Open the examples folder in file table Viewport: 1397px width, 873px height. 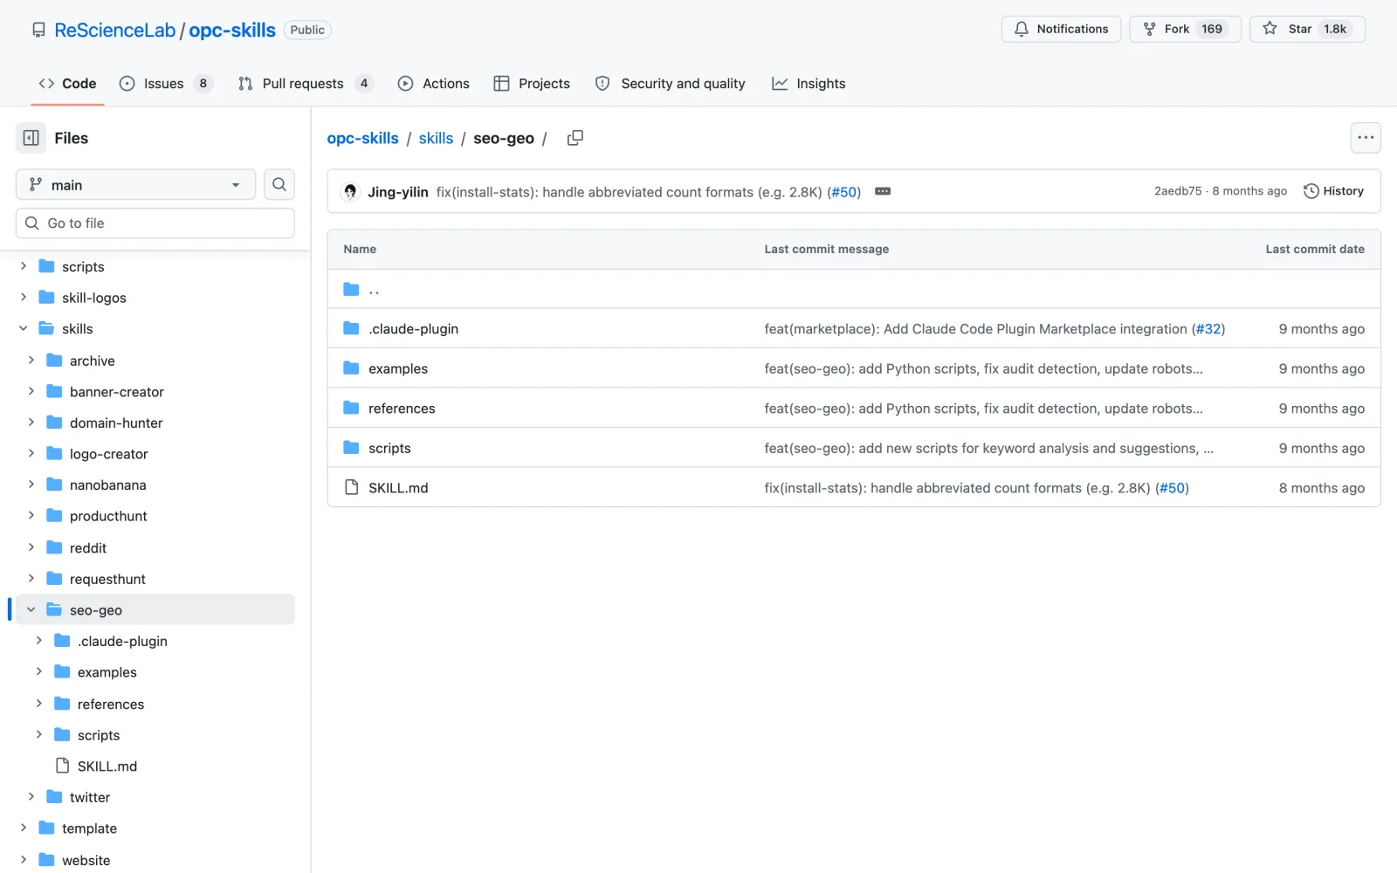coord(398,368)
